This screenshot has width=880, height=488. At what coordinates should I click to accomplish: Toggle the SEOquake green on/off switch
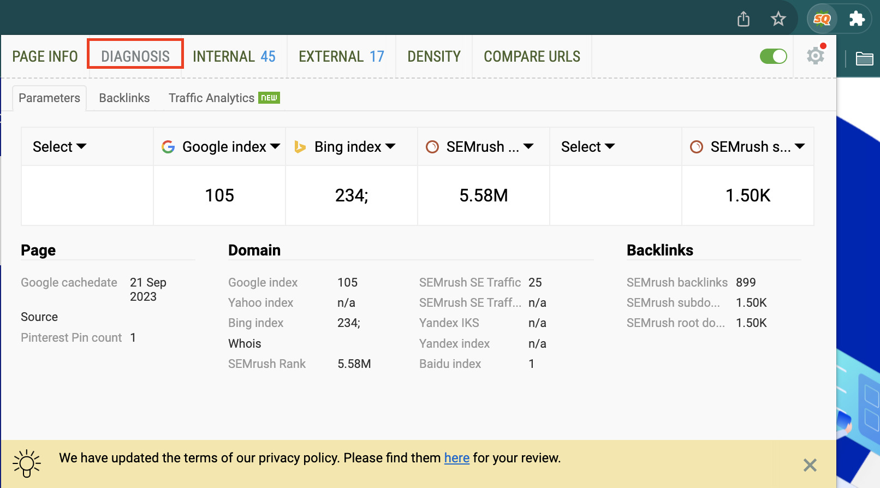click(773, 56)
